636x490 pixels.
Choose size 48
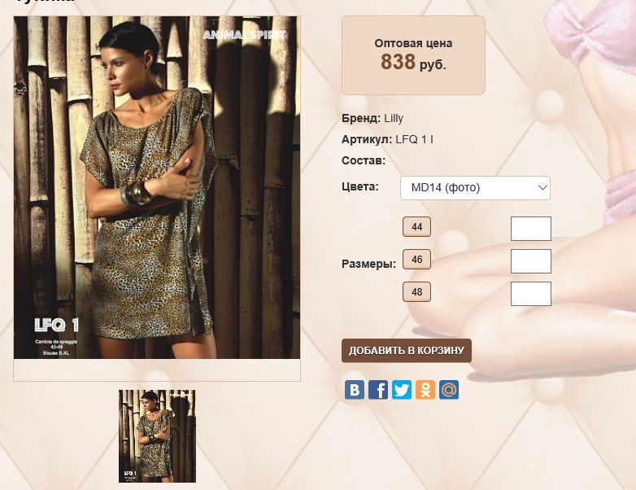(x=416, y=292)
